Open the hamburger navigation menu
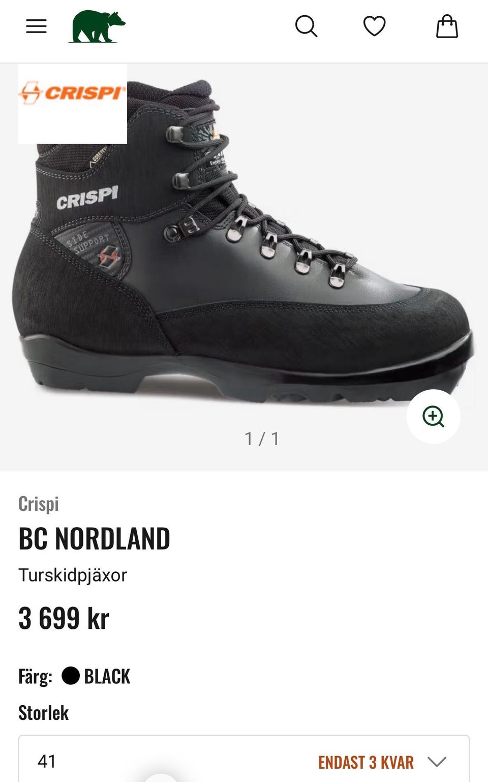Image resolution: width=488 pixels, height=782 pixels. pos(36,26)
